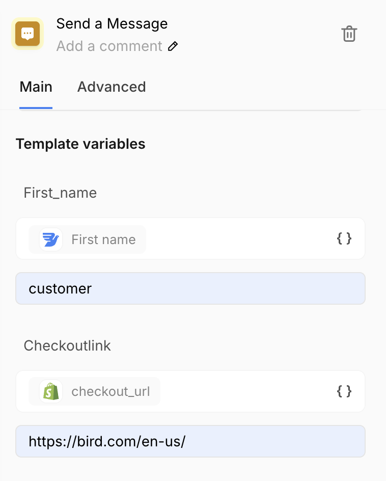
Task: Select the Send a Message title
Action: pos(112,23)
